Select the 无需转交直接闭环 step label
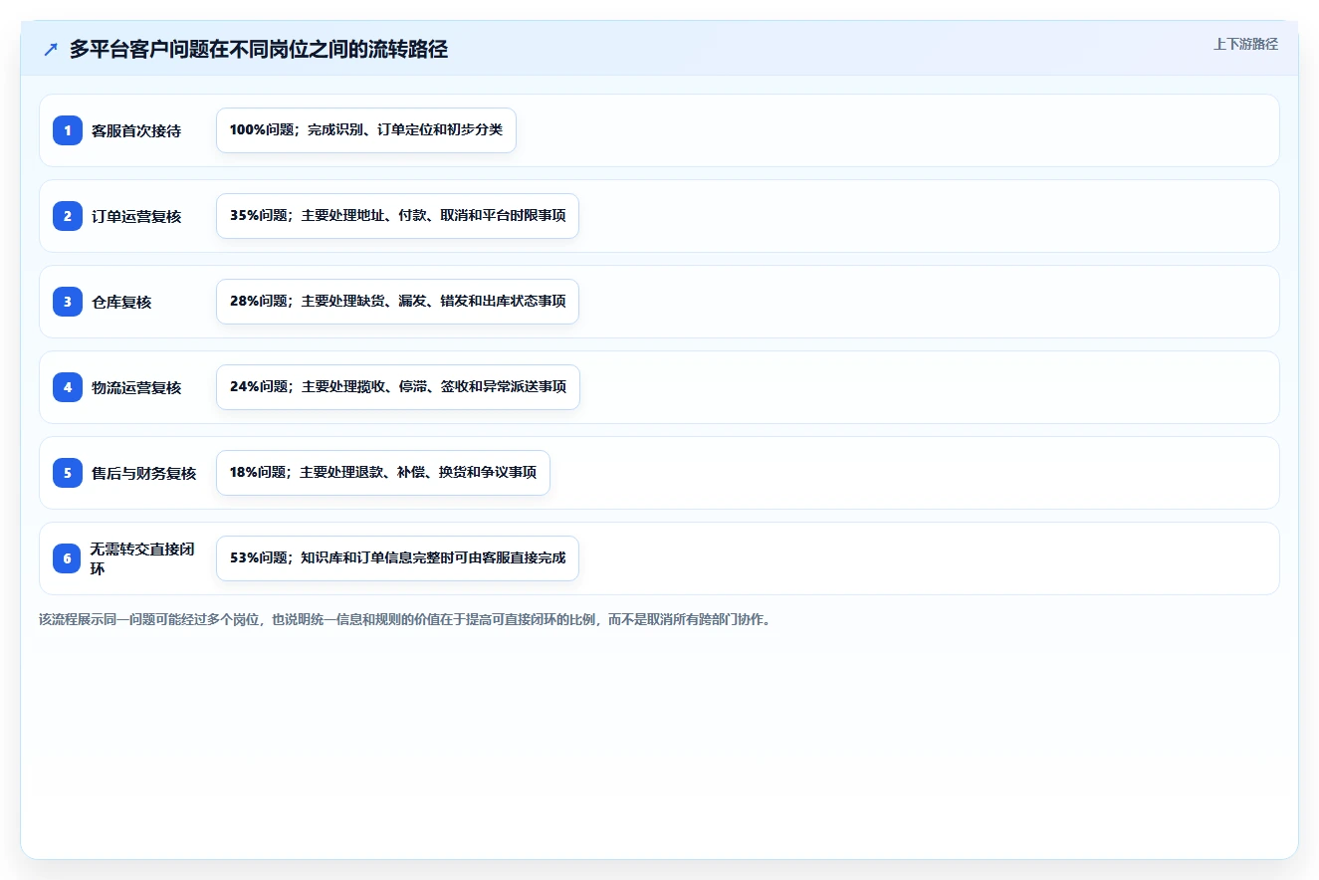 click(x=142, y=558)
